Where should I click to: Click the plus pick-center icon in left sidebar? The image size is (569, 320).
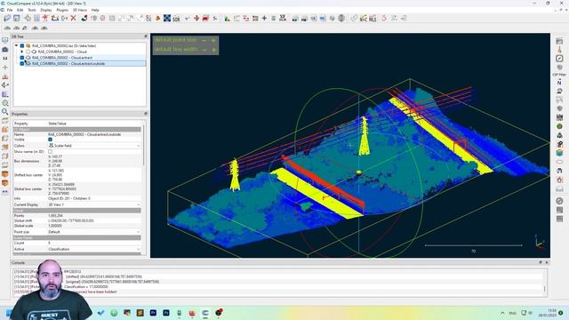click(x=5, y=68)
